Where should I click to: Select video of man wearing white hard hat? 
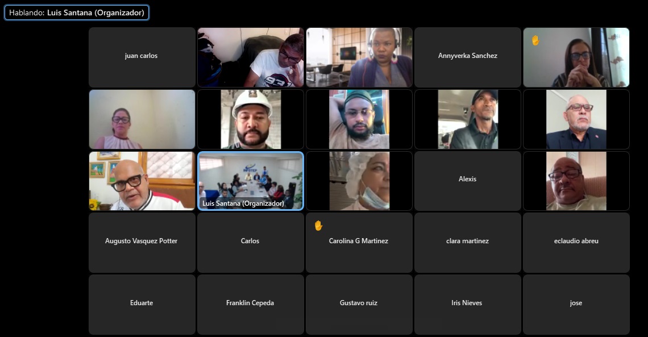coord(251,119)
